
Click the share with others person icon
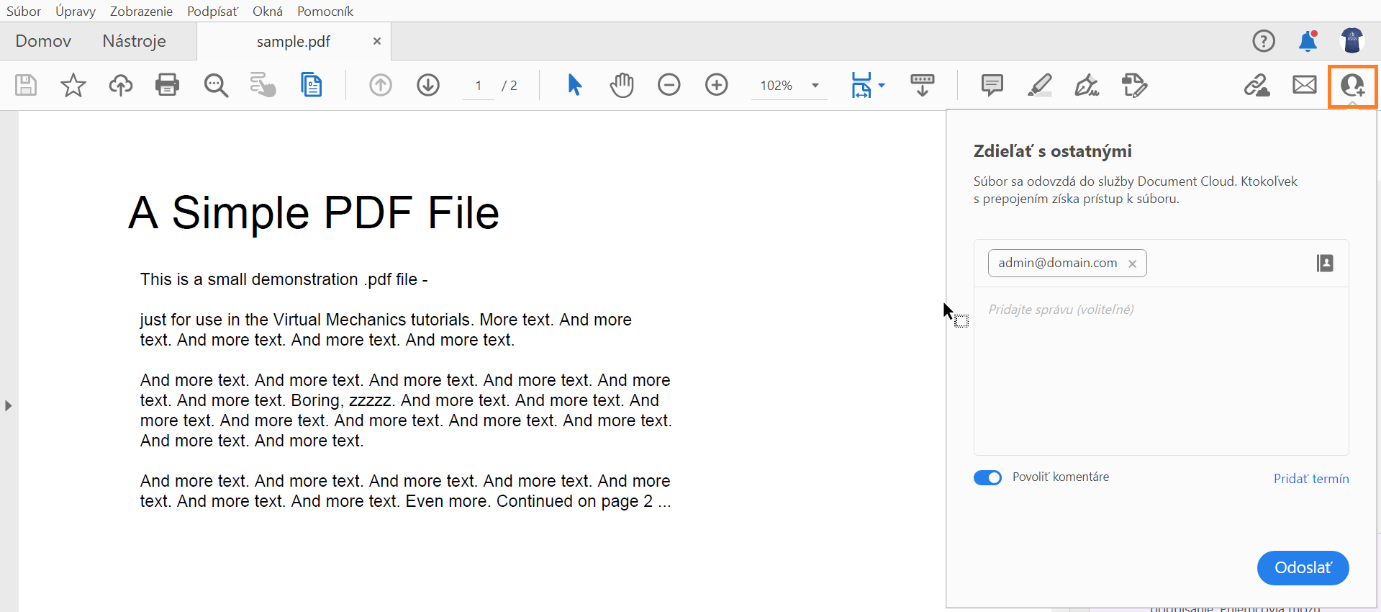tap(1353, 86)
